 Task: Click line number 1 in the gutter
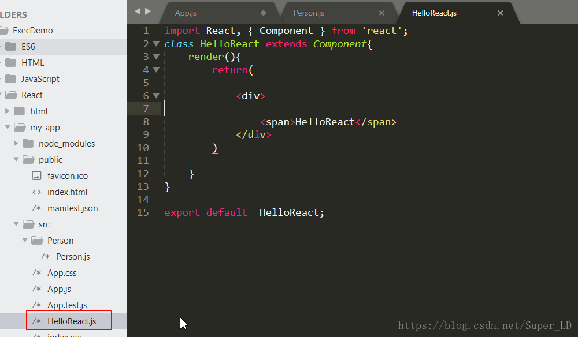tap(146, 31)
